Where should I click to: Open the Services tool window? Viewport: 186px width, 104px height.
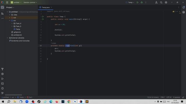[x=2, y=74]
